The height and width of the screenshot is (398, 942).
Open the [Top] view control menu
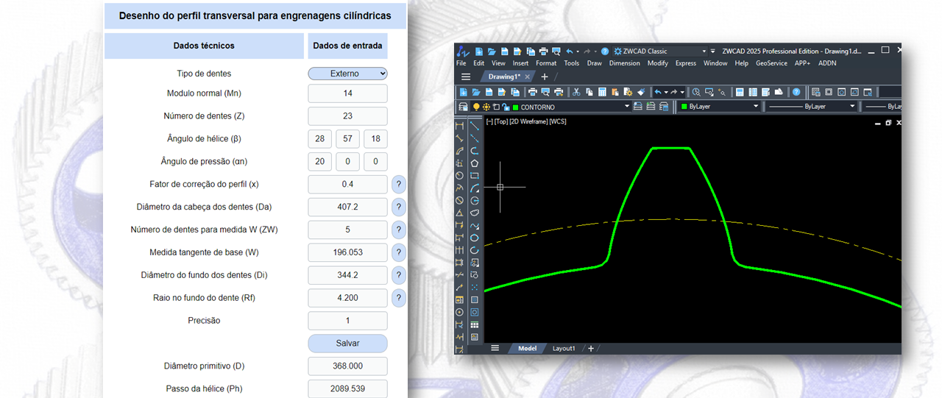click(x=501, y=121)
